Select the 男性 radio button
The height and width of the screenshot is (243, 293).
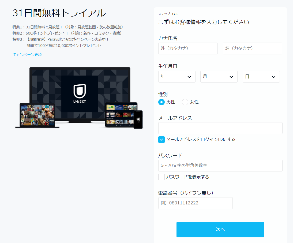(161, 102)
